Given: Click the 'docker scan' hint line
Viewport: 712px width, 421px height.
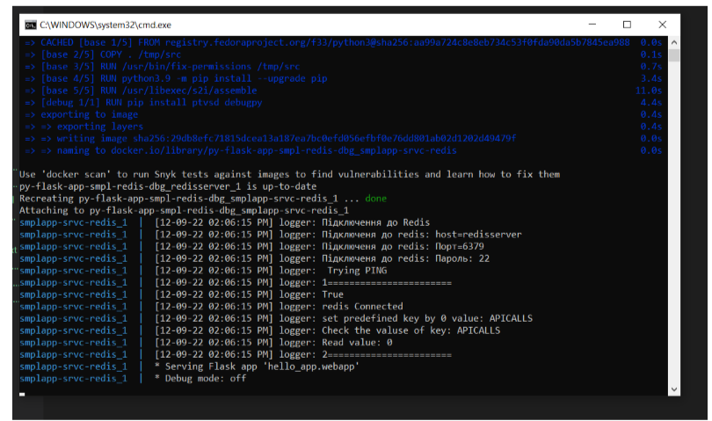Looking at the screenshot, I should pyautogui.click(x=288, y=174).
